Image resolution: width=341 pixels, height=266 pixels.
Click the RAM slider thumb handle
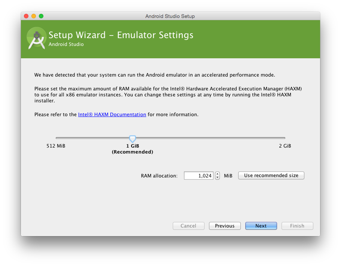click(x=132, y=139)
